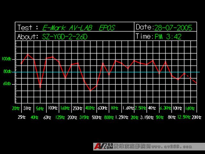Select the About field value SZ-YGD-2-26D
The width and height of the screenshot is (205, 154).
click(x=65, y=37)
